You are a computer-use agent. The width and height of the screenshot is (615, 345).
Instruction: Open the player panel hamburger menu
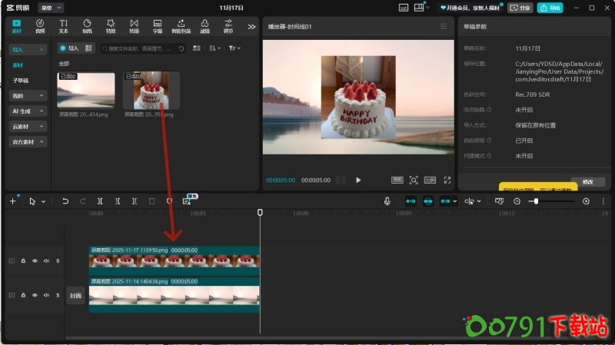tap(443, 26)
